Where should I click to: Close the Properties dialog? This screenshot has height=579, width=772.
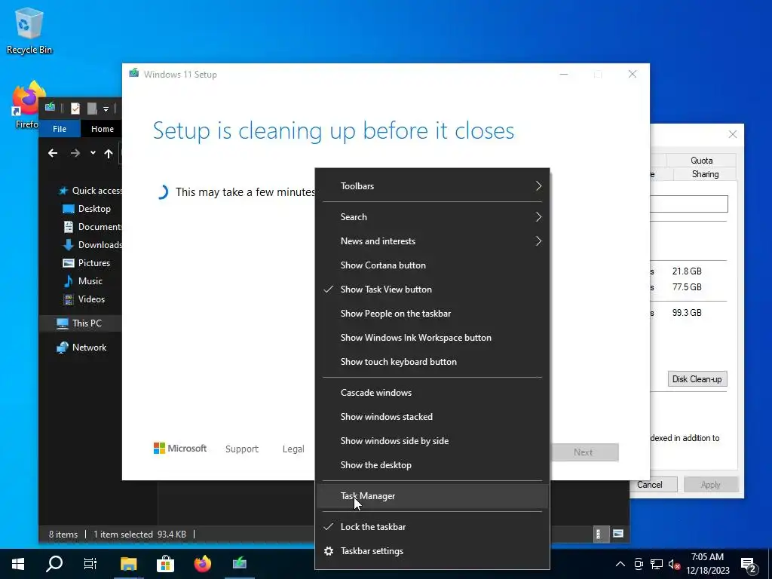(733, 134)
